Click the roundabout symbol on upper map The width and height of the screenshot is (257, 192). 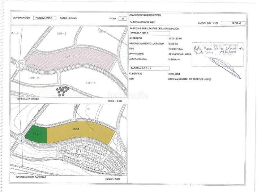click(x=22, y=65)
